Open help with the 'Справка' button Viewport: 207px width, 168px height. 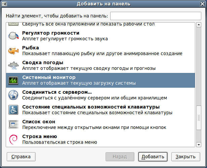(x=21, y=157)
